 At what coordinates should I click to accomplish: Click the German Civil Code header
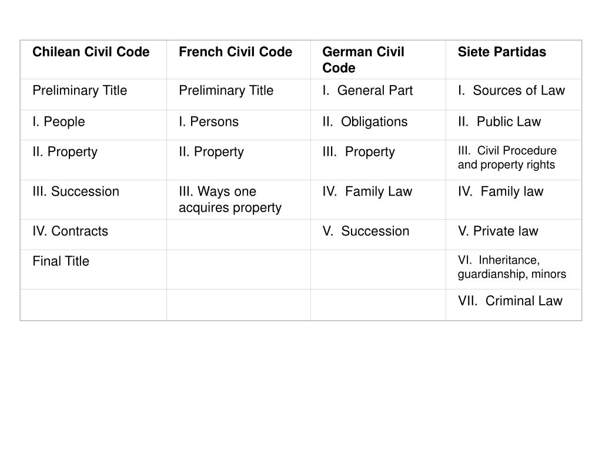click(x=378, y=60)
